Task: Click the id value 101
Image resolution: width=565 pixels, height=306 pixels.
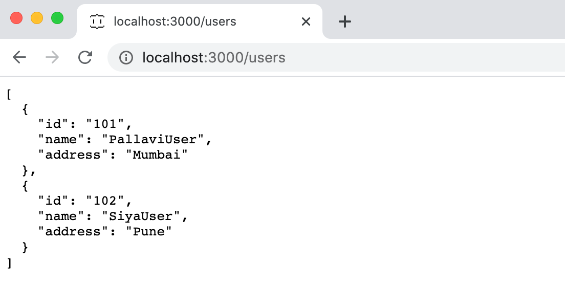Action: pyautogui.click(x=108, y=124)
